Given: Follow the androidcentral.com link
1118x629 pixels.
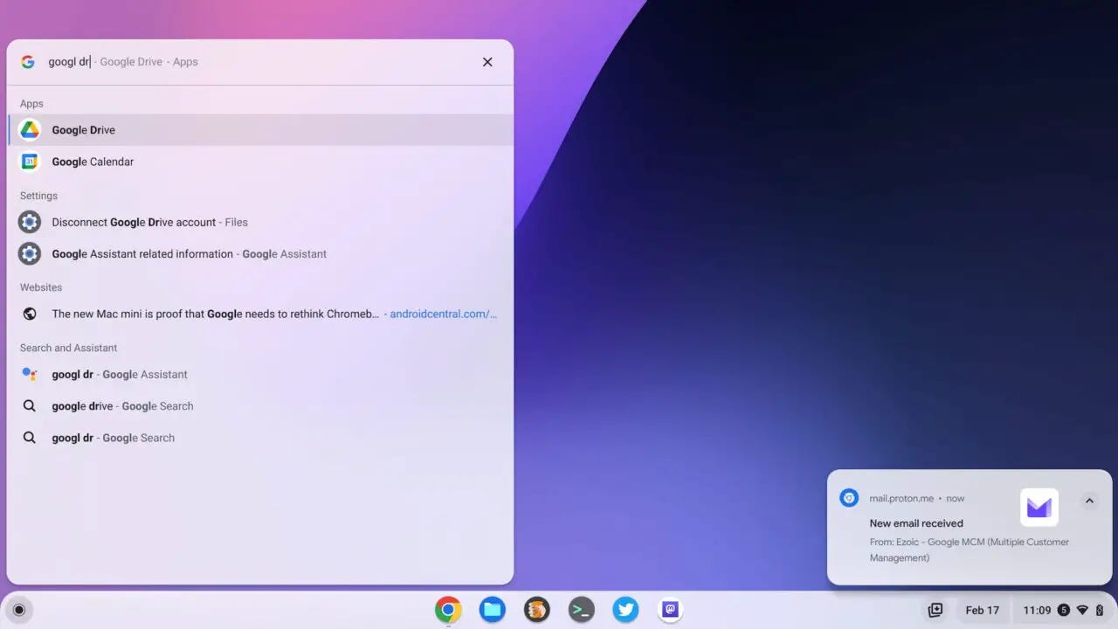Looking at the screenshot, I should 444,314.
